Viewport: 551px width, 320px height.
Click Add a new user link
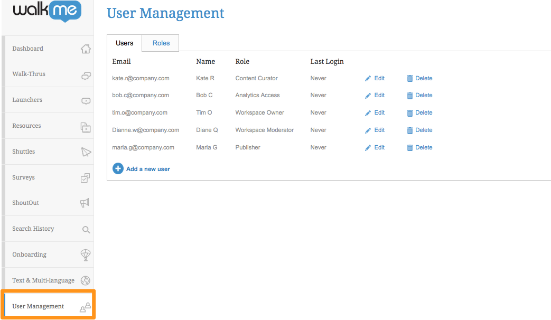point(148,169)
